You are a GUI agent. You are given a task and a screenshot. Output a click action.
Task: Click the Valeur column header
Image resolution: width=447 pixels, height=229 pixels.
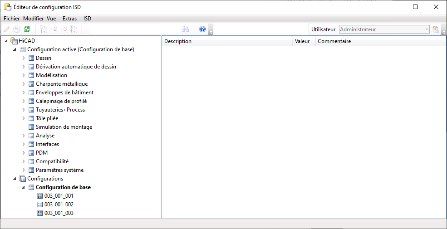pyautogui.click(x=304, y=41)
